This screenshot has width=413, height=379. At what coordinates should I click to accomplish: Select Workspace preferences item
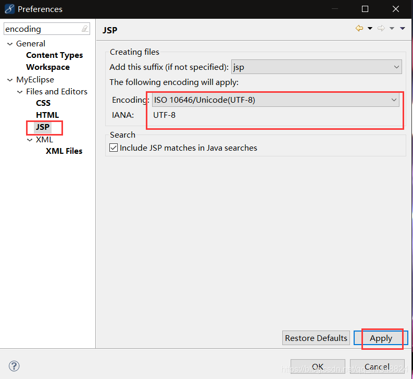coord(48,67)
